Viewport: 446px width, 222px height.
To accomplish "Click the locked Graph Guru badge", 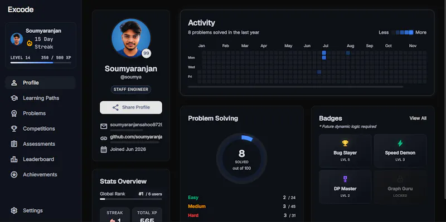I will click(400, 186).
